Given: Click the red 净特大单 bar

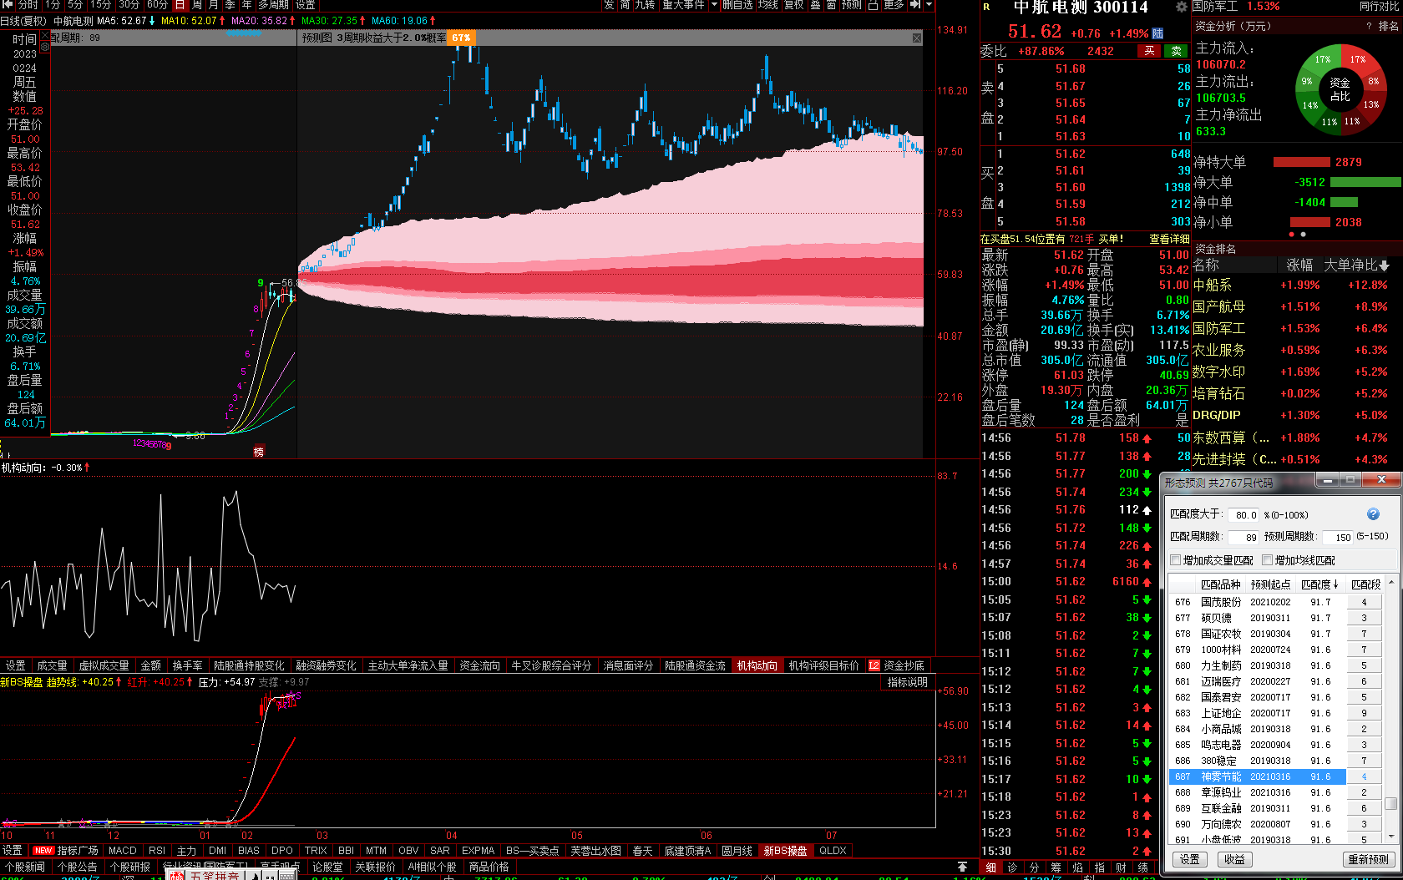Looking at the screenshot, I should (1301, 162).
